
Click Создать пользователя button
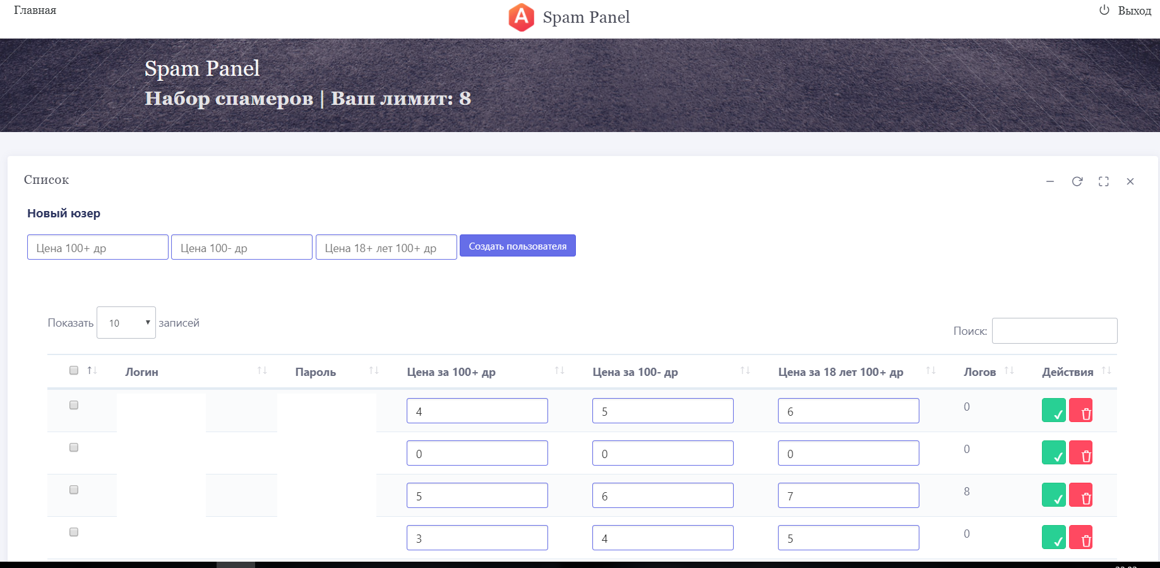click(x=518, y=246)
